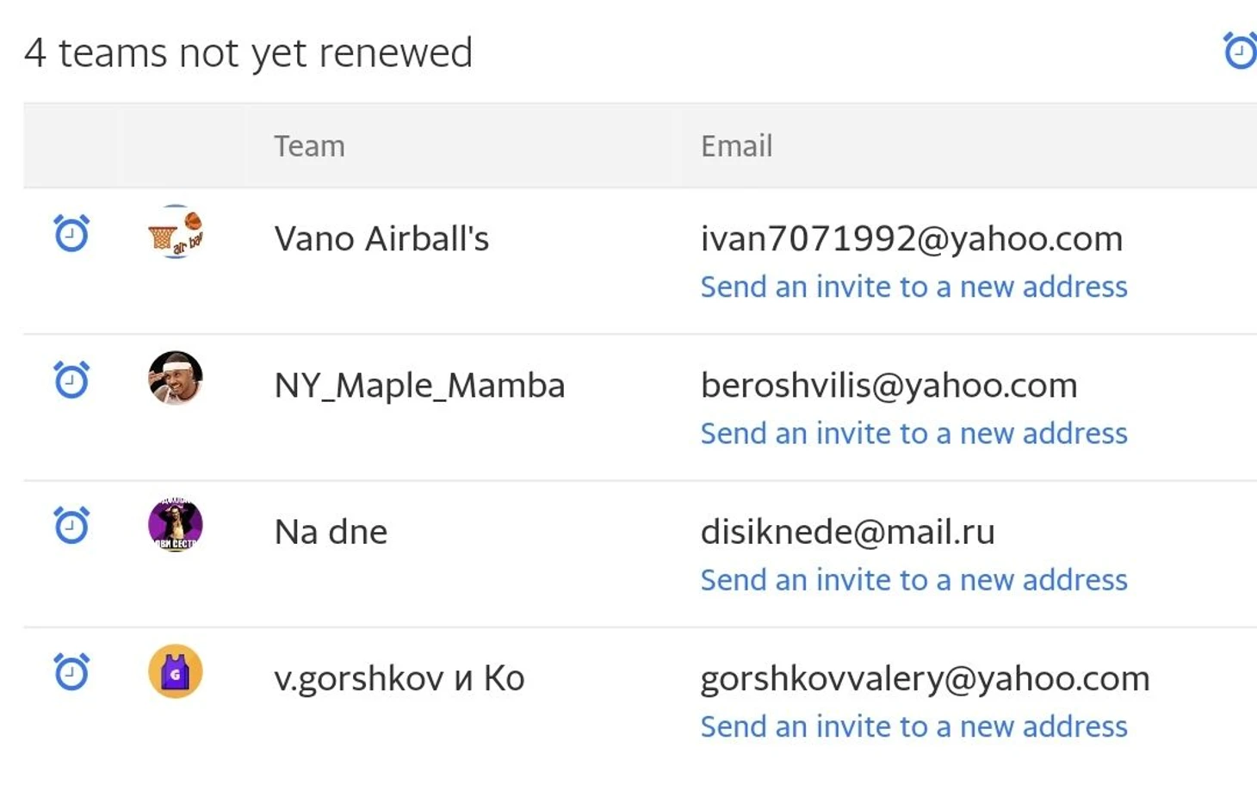Click reminder alarm icon for Vano Airball's
The height and width of the screenshot is (803, 1257).
71,232
